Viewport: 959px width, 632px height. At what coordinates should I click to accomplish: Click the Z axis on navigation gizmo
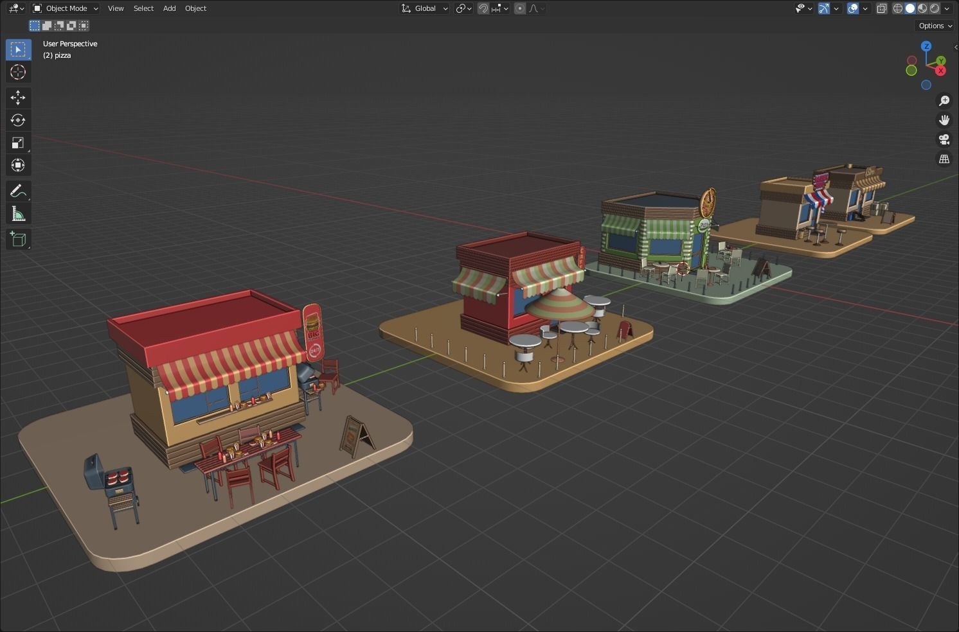point(926,46)
